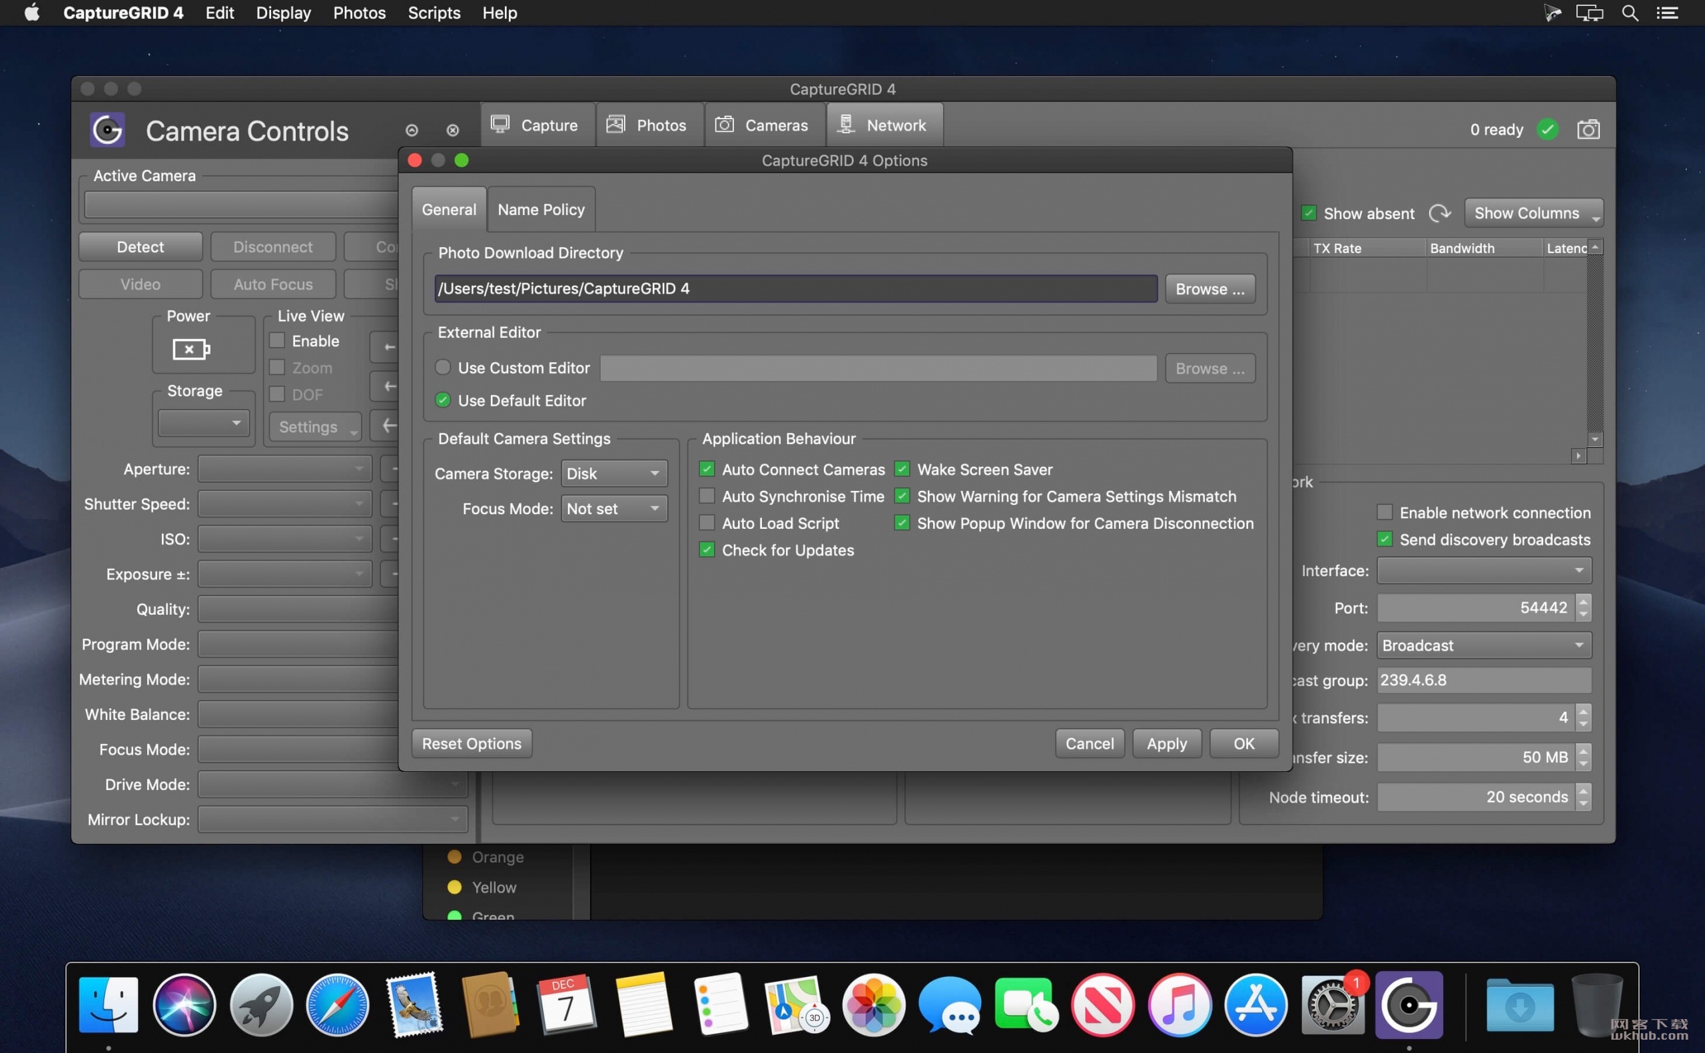
Task: Open Photos app in the Dock
Action: [x=874, y=1005]
